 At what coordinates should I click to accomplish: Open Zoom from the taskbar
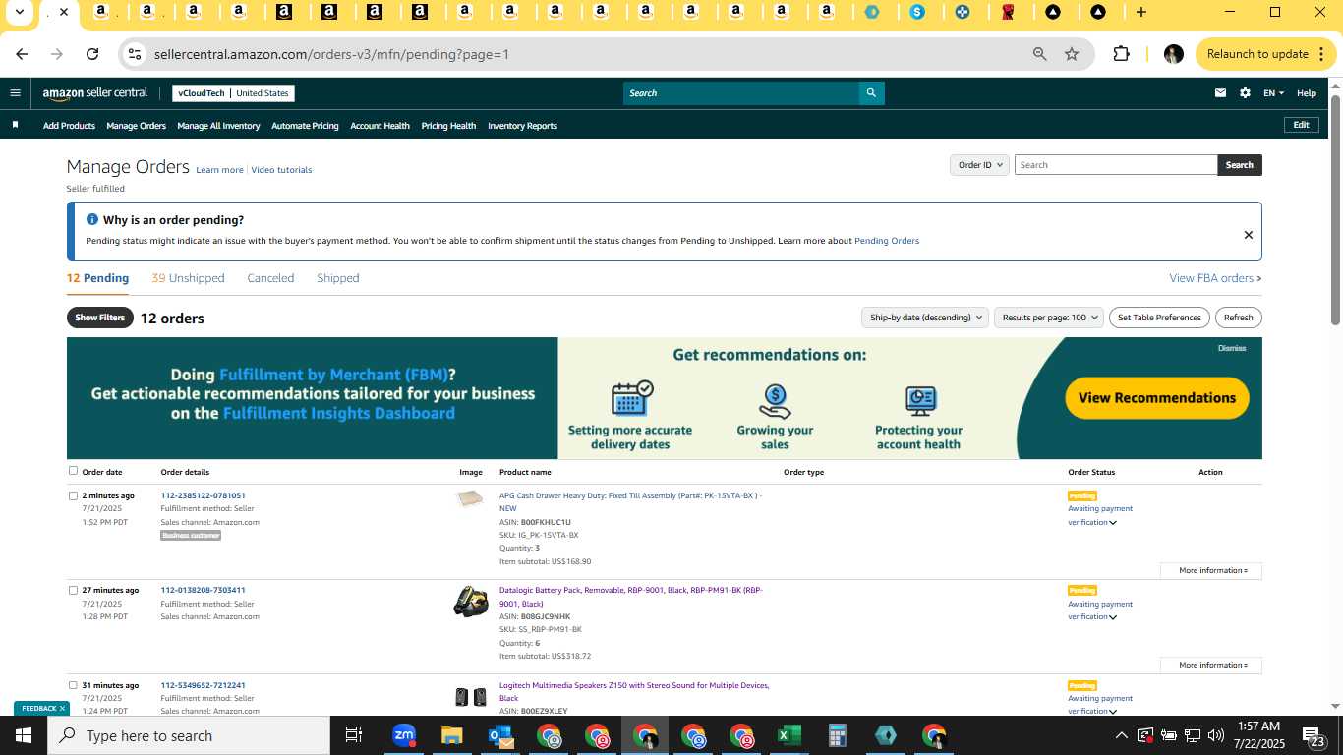pyautogui.click(x=404, y=735)
